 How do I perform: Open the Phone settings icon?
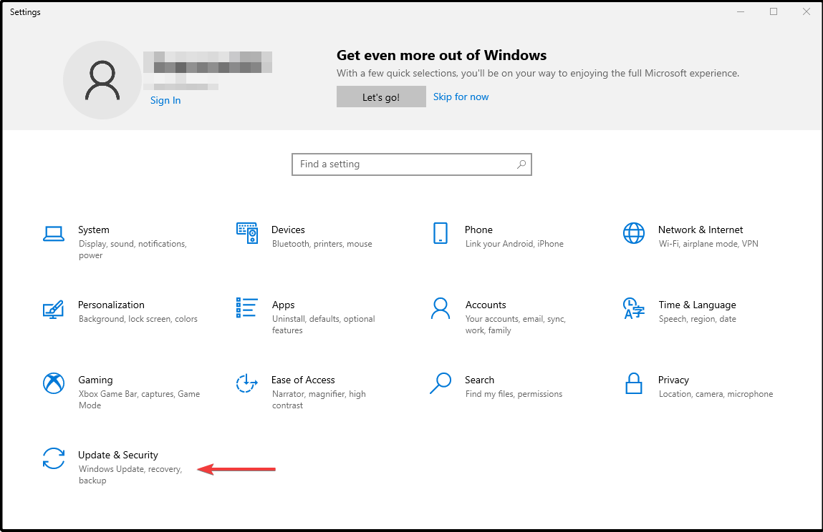click(x=441, y=233)
